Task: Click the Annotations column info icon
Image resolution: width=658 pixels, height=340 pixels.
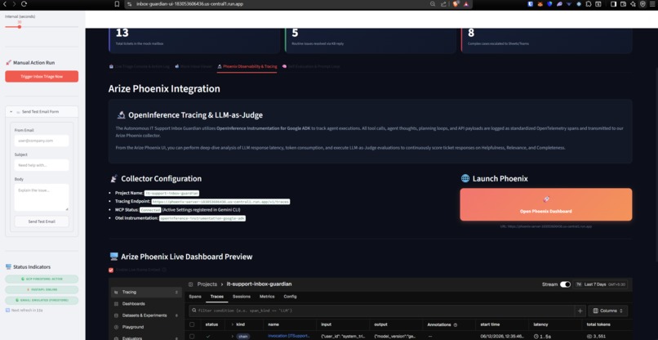Action: (456, 324)
